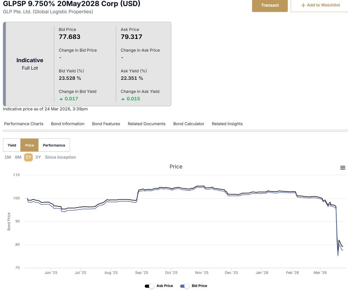348x294 pixels.
Task: Open the chart hamburger menu icon
Action: tap(343, 168)
